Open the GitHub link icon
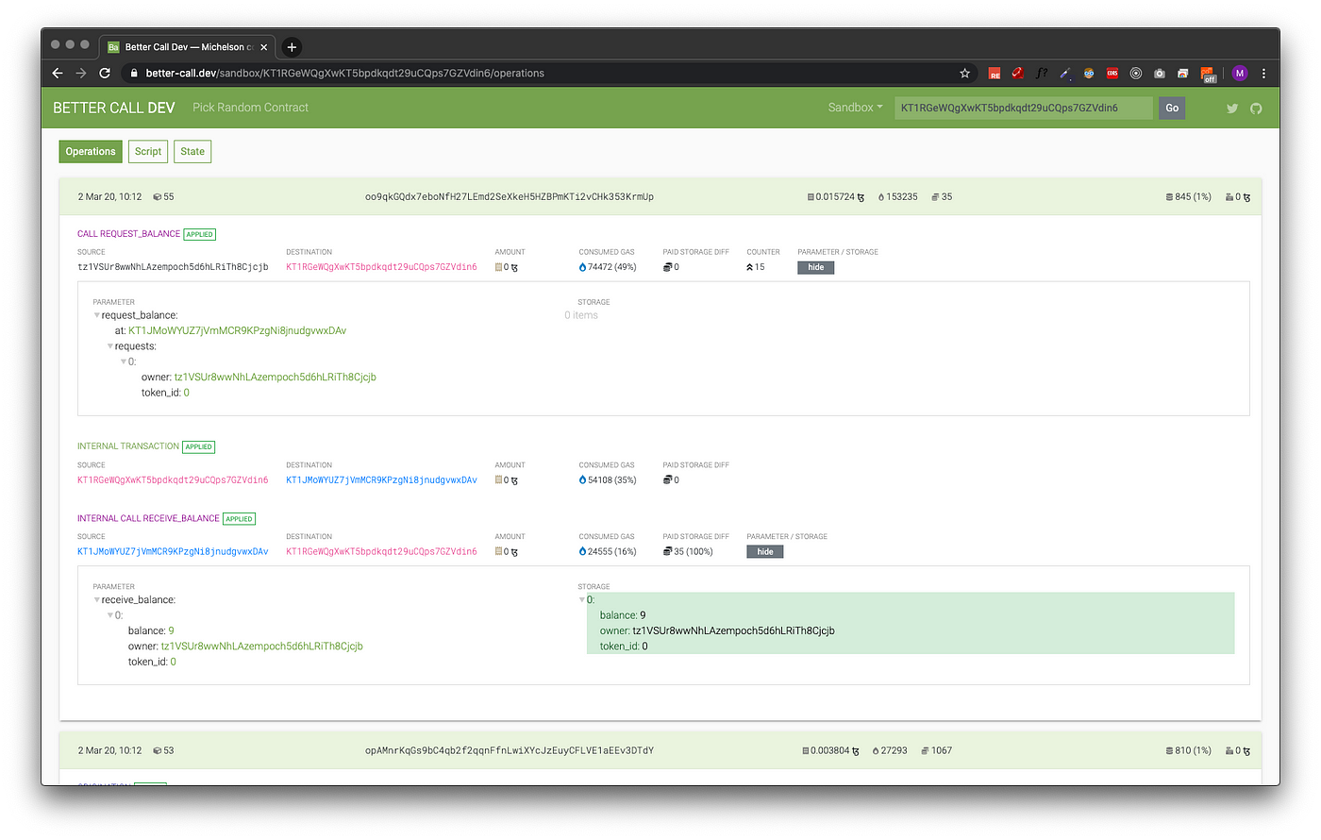Screen dimensions: 1321x840 pos(1256,109)
